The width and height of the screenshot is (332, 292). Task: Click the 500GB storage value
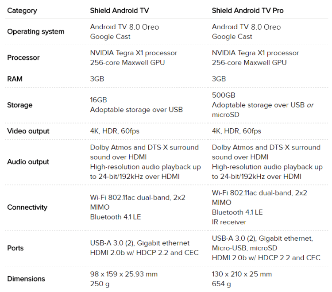[x=224, y=95]
